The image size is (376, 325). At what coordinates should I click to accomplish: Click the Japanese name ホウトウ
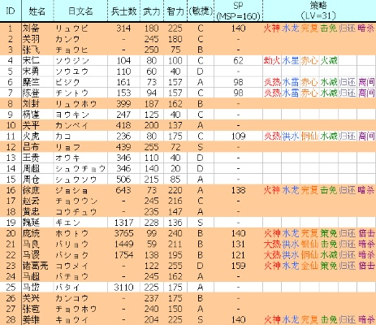pos(71,233)
